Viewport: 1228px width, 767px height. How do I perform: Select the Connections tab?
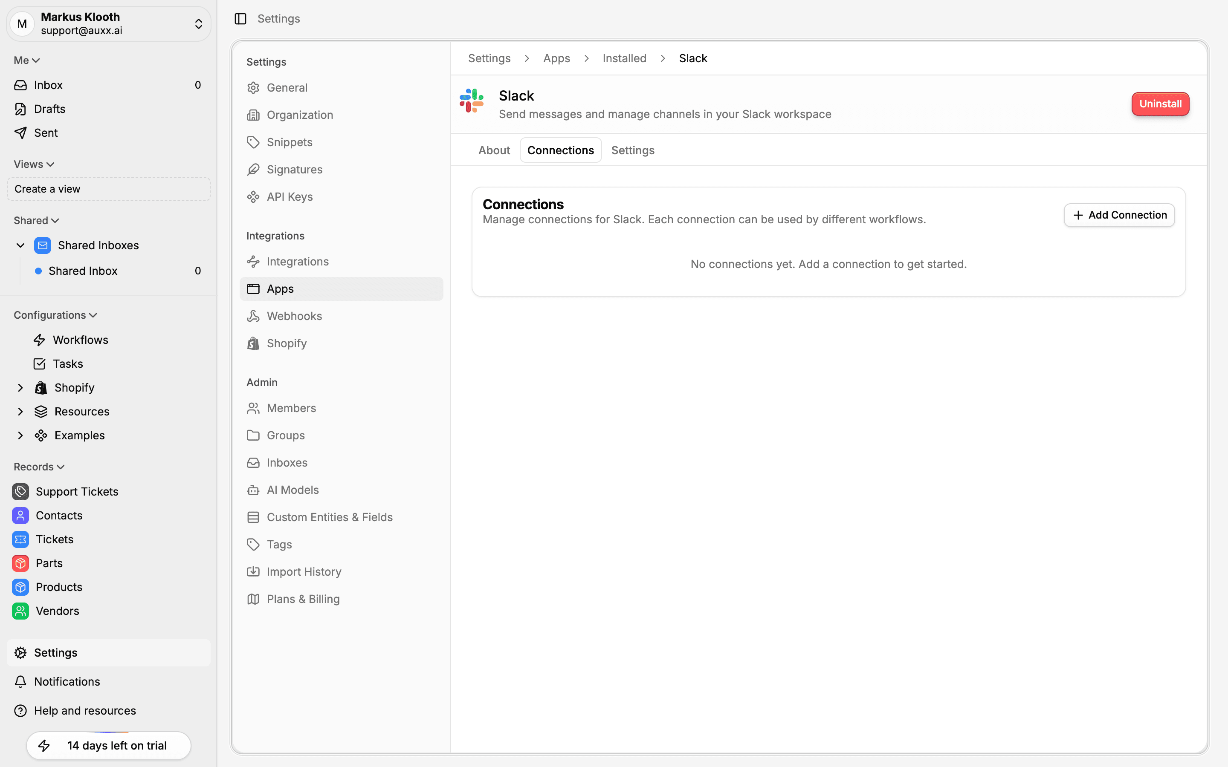point(560,150)
